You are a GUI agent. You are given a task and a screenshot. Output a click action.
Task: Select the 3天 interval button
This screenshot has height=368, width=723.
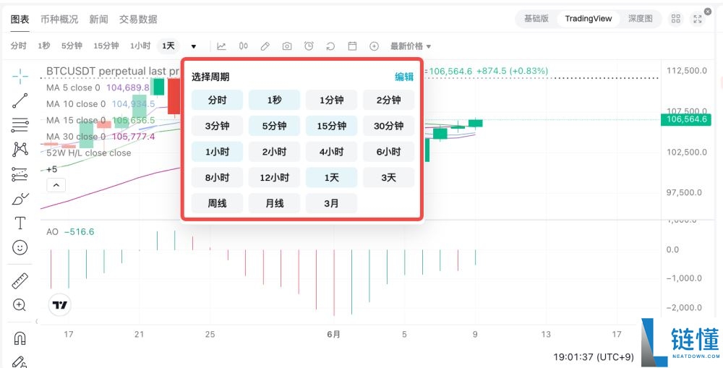[x=389, y=178]
